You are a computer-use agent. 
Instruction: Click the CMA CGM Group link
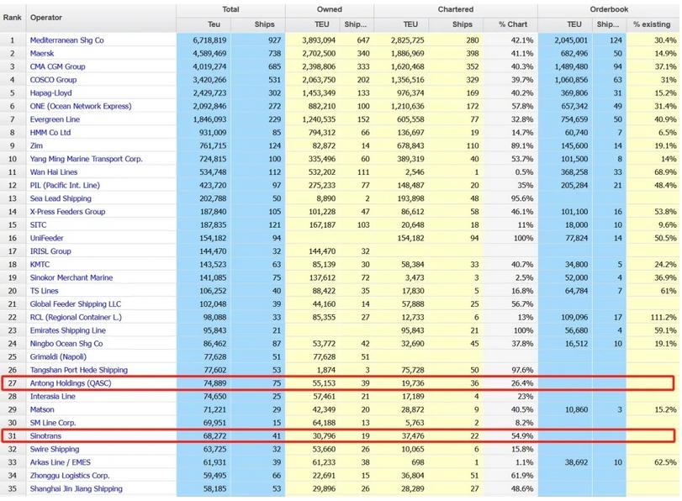coord(57,66)
